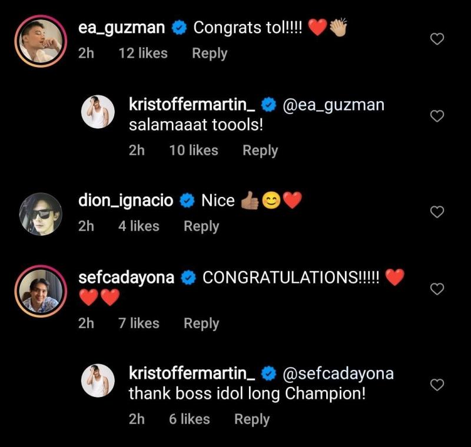
Task: Reply to dion_ignacio's comment
Action: [x=201, y=226]
